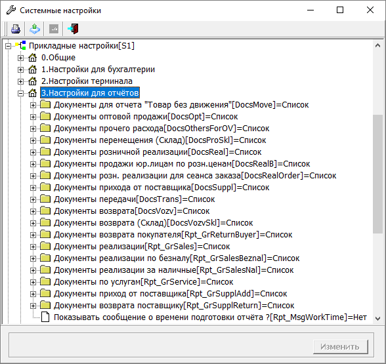The image size is (386, 364).
Task: Click folder icon of DocsOpt row
Action: [45, 116]
